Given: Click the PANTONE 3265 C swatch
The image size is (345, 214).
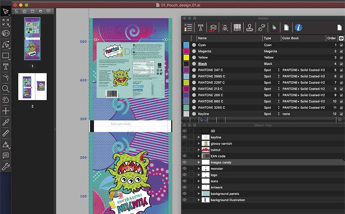Looking at the screenshot, I should coord(186,107).
